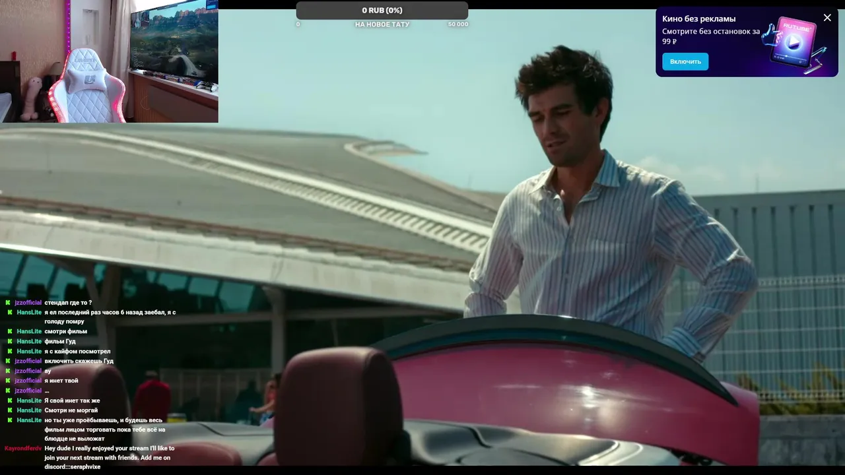Click the Kick badge beside стендап где то
This screenshot has height=475, width=845.
[8, 303]
